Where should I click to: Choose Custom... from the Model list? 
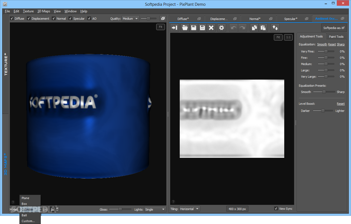coord(30,221)
